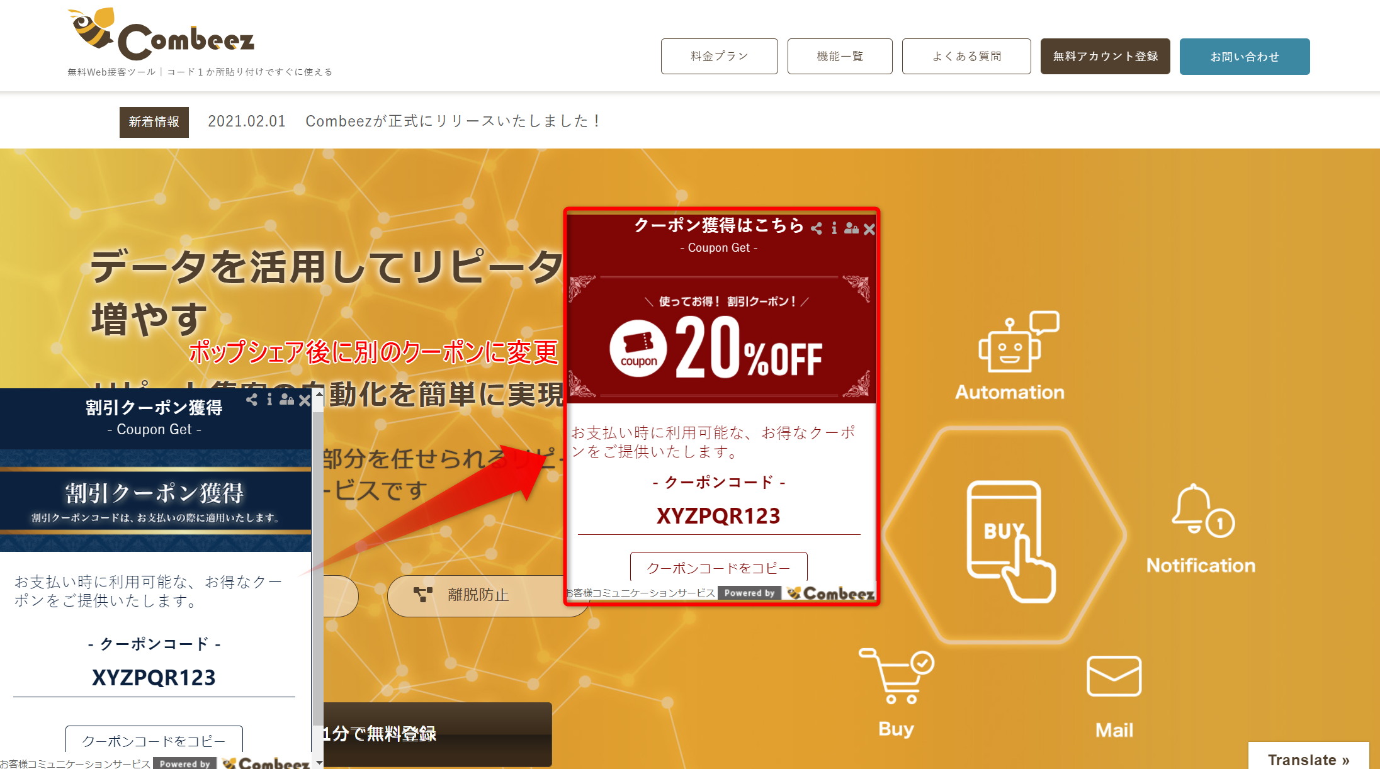This screenshot has height=769, width=1380.
Task: Close the red coupon popup
Action: point(869,229)
